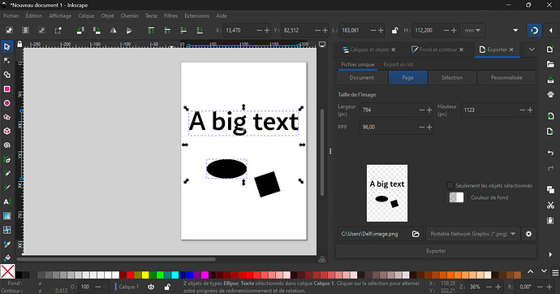Choose the Sélection export mode
The image size is (560, 294).
click(452, 77)
